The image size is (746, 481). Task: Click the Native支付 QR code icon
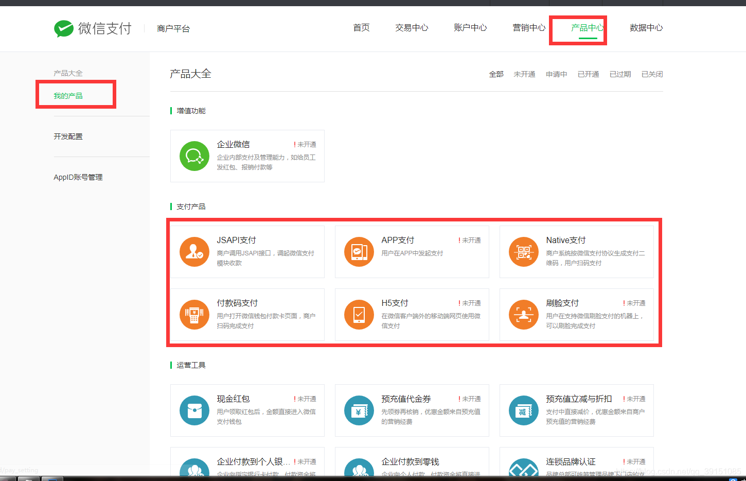pos(524,252)
